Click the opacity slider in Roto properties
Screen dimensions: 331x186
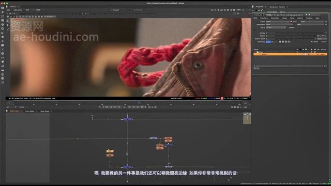click(300, 33)
